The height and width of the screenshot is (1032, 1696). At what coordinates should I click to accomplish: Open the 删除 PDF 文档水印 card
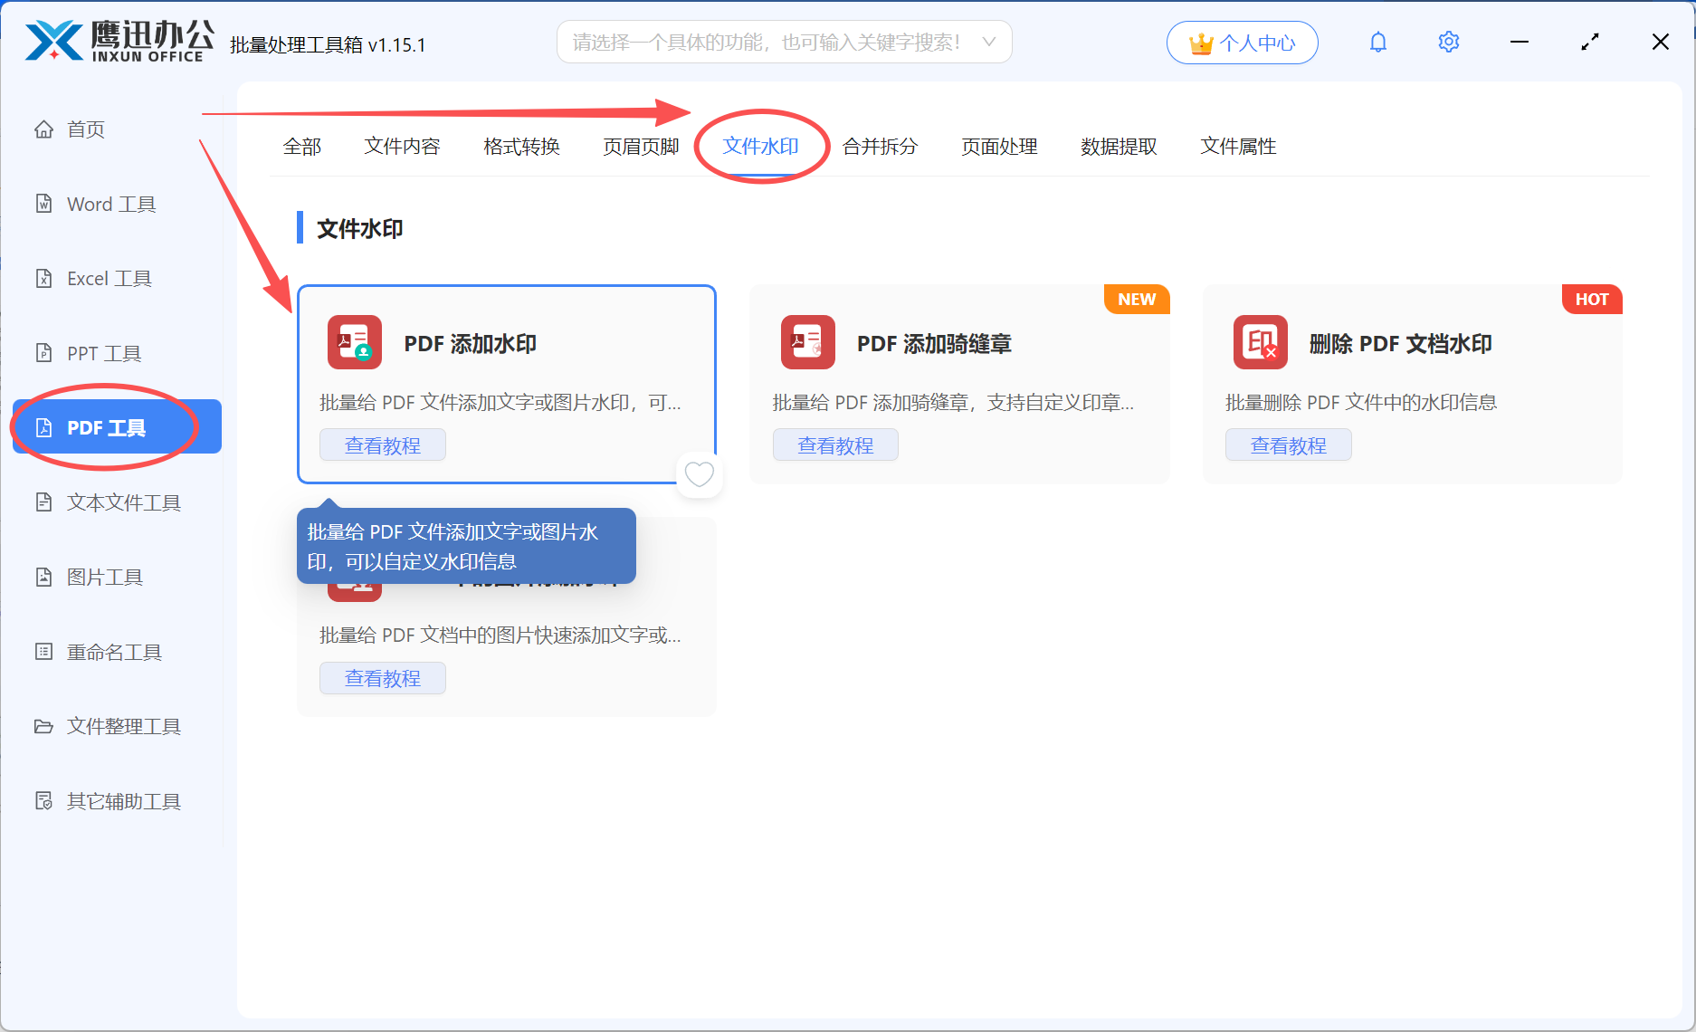pyautogui.click(x=1413, y=385)
